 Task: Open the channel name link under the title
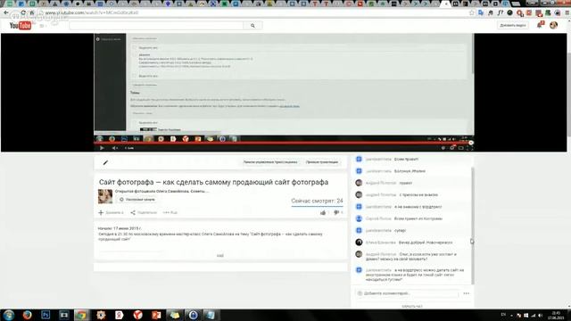point(162,191)
